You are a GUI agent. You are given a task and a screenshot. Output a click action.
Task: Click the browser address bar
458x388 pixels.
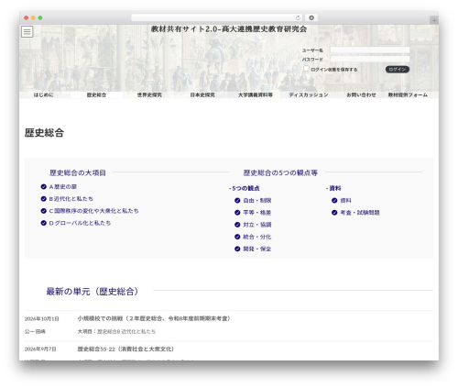(217, 18)
